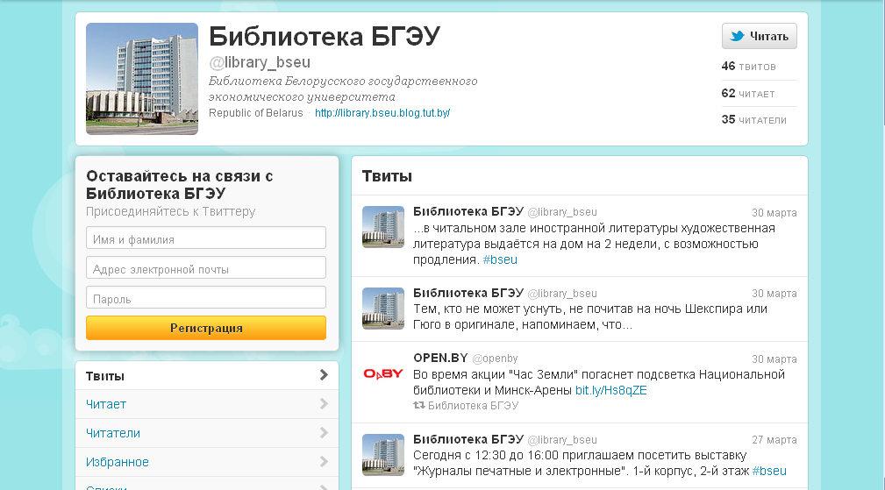Open the Читатели sidebar menu item
This screenshot has width=885, height=490.
point(207,433)
